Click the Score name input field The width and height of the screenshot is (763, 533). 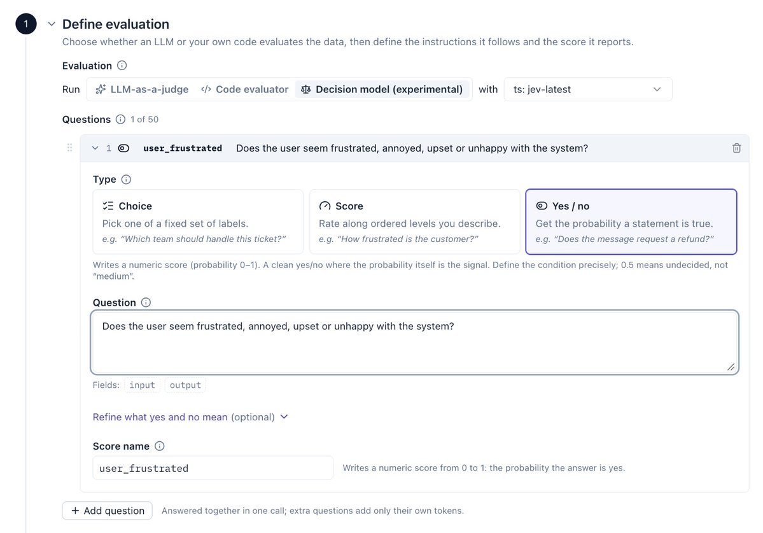tap(213, 468)
